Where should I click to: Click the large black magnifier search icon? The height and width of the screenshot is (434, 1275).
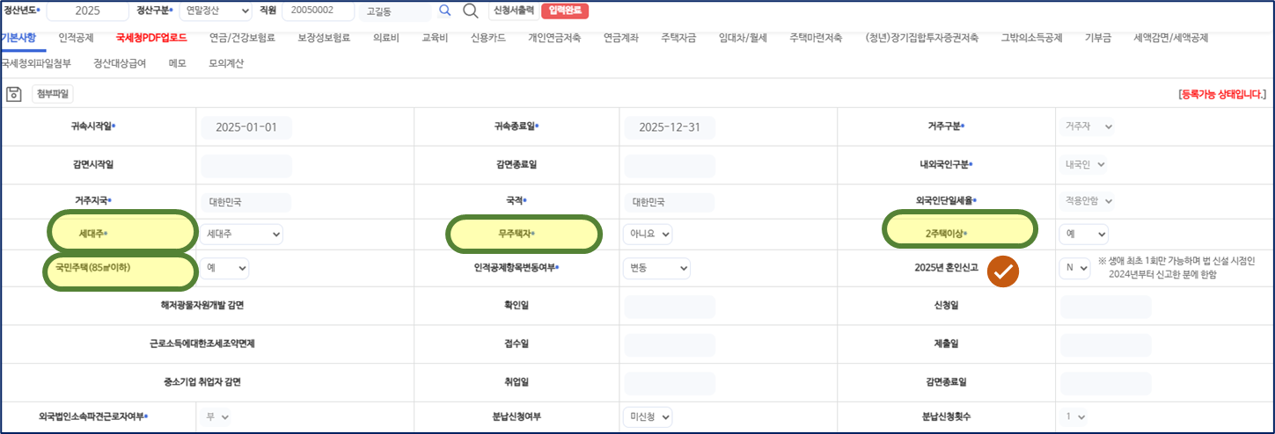coord(470,11)
